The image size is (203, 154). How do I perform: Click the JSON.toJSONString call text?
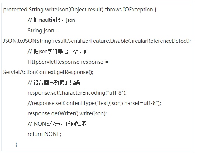[27, 41]
